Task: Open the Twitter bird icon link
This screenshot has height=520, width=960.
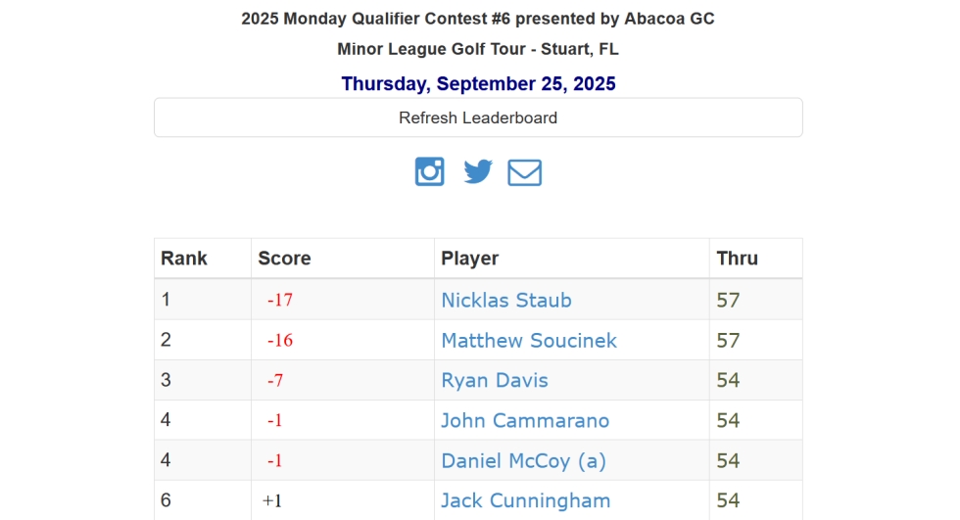Action: [x=478, y=172]
